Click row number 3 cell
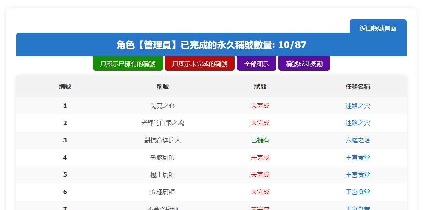This screenshot has height=210, width=433. [x=65, y=140]
